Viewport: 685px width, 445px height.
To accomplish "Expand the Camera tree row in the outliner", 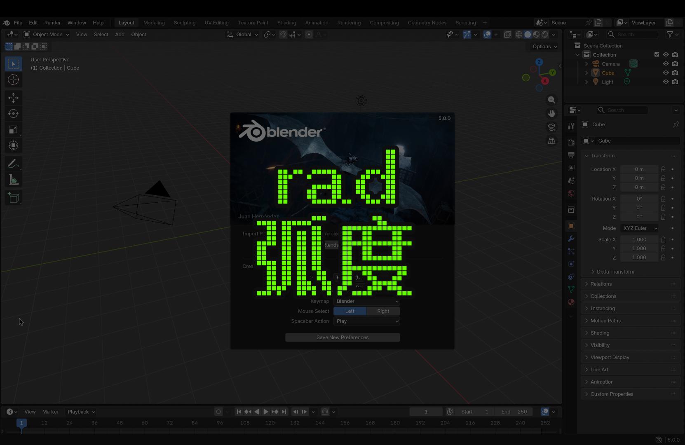I will pyautogui.click(x=586, y=64).
